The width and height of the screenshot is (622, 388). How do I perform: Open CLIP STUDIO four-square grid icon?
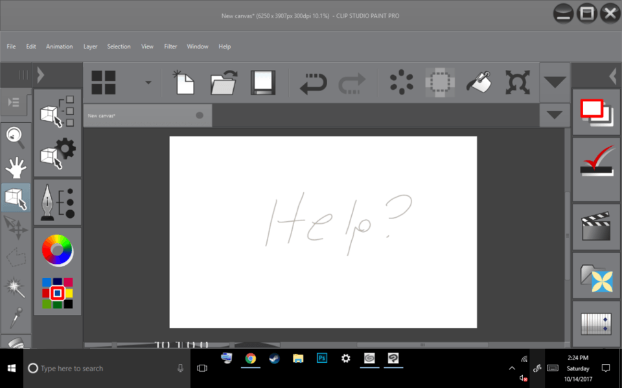(104, 83)
